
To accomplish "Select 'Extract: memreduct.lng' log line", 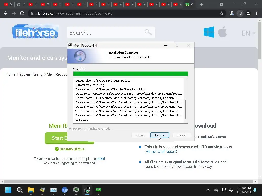I will click(90, 85).
